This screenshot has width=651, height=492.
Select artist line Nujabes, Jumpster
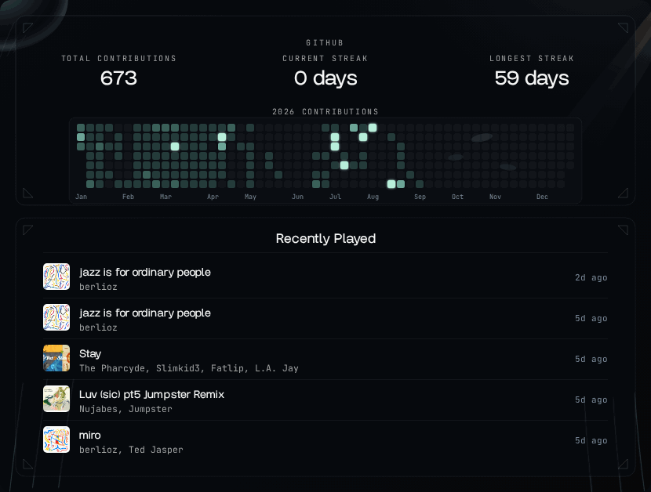(125, 409)
